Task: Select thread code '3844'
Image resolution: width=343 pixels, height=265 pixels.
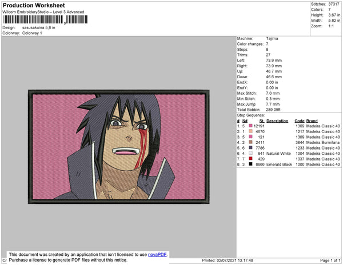Action: (x=300, y=142)
